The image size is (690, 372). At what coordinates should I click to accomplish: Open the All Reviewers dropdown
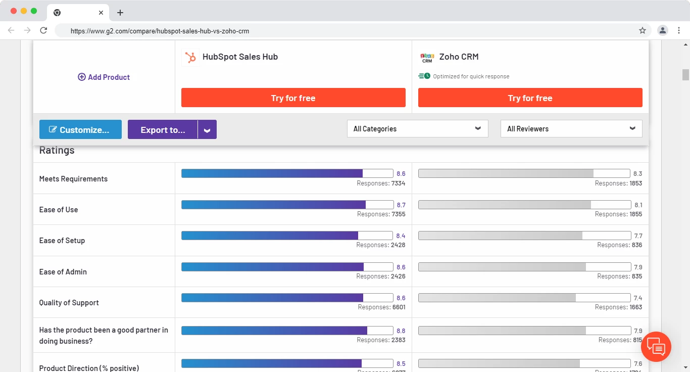571,129
